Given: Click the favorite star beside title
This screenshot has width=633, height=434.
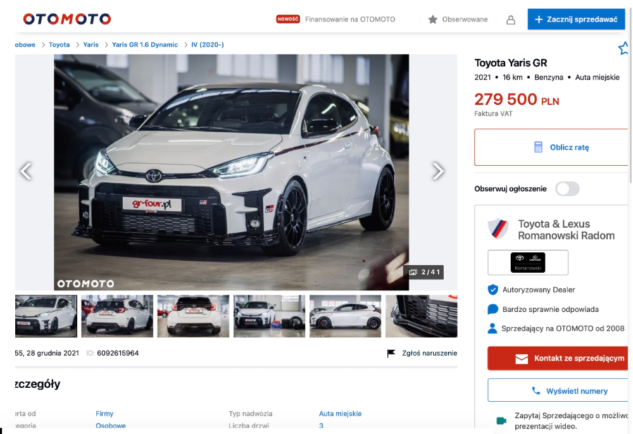Looking at the screenshot, I should (x=624, y=49).
